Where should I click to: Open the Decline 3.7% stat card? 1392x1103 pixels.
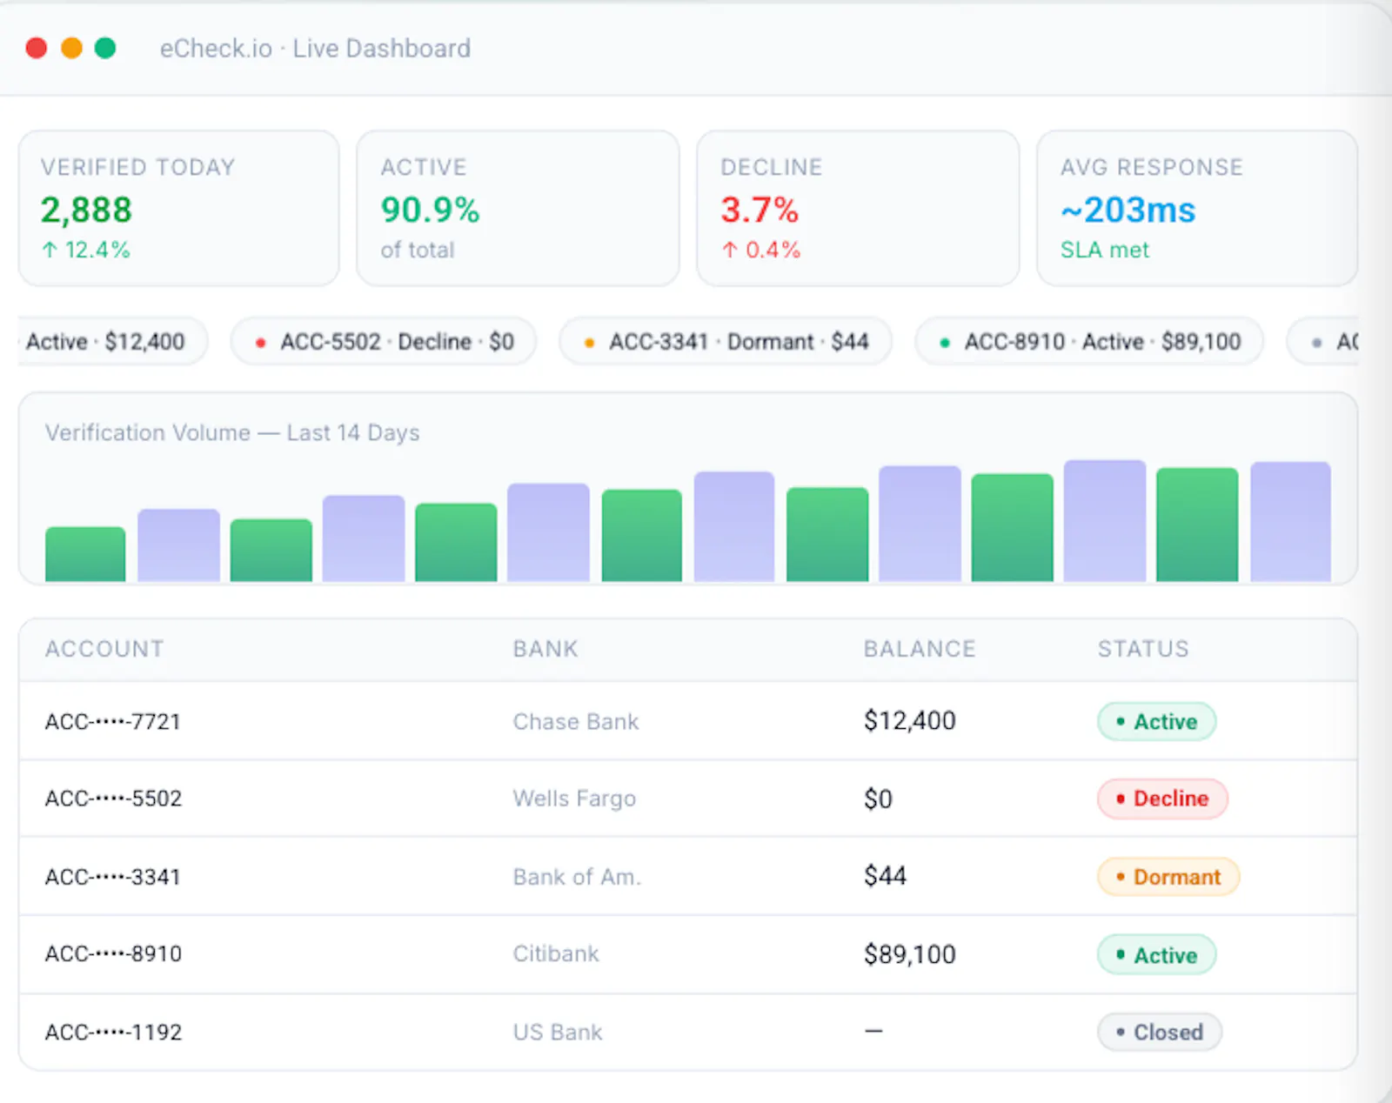pos(858,208)
